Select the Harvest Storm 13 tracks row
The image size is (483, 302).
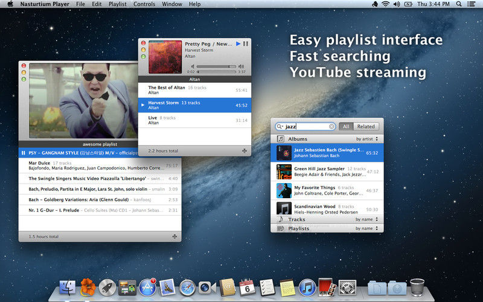tap(194, 105)
